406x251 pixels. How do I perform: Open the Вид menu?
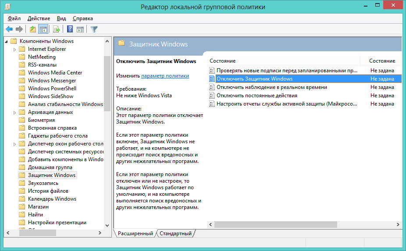(61, 18)
